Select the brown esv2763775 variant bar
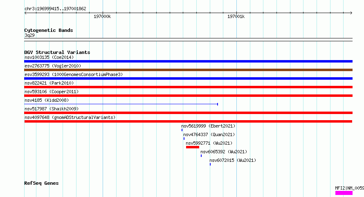The height and width of the screenshot is (197, 364). [188, 70]
